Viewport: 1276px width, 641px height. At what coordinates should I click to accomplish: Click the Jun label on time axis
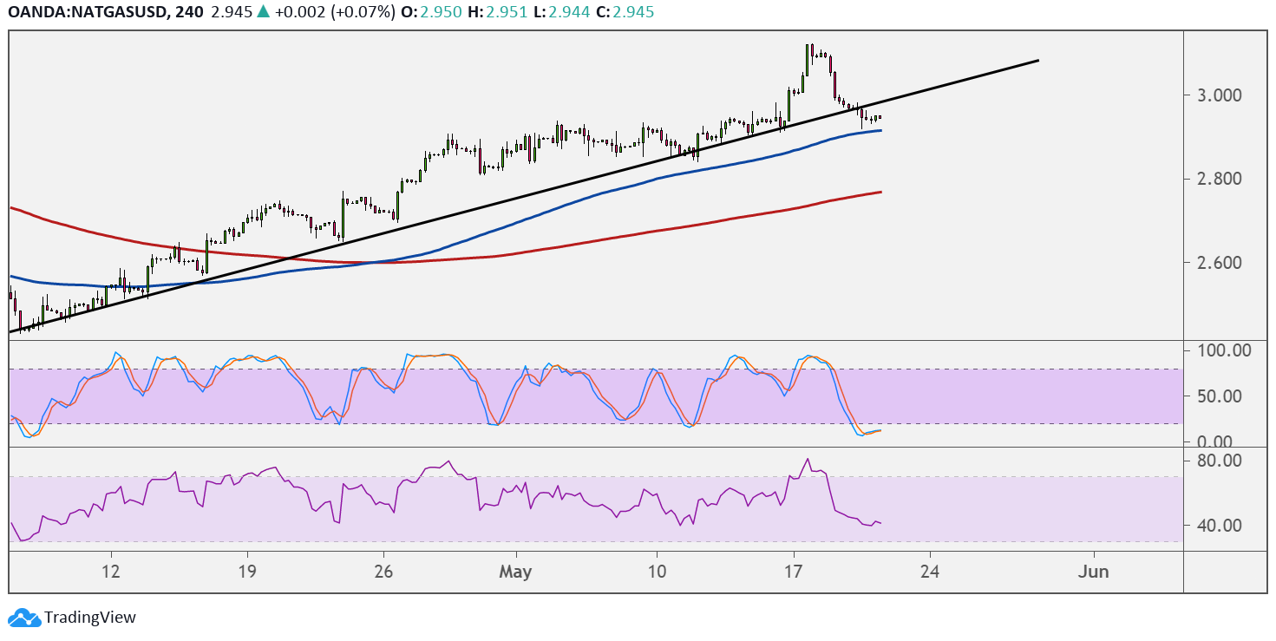tap(1094, 573)
